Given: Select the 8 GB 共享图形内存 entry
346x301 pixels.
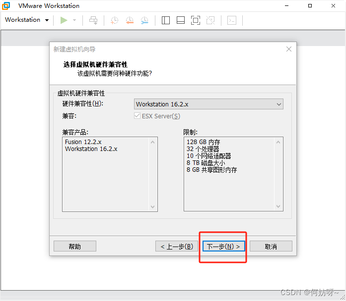Looking at the screenshot, I should click(212, 170).
